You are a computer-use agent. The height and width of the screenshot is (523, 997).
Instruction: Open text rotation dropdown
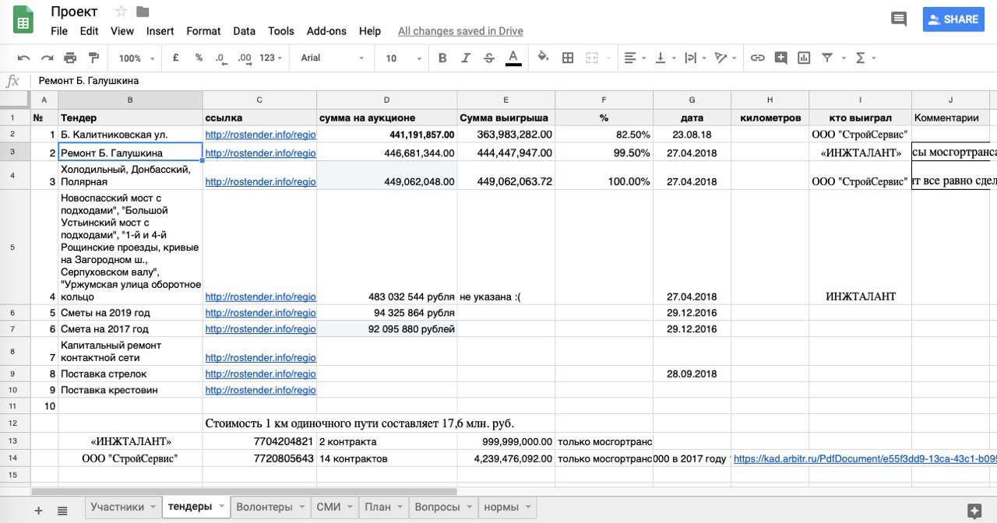pos(726,58)
